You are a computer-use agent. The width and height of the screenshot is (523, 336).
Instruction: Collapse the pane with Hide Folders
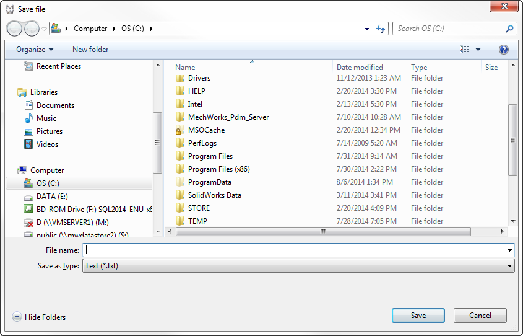click(39, 317)
